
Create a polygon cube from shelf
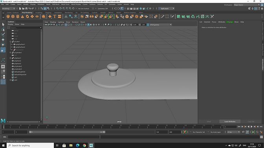(13, 16)
